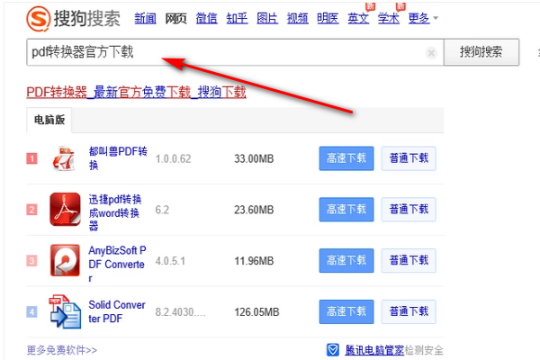Image resolution: width=540 pixels, height=360 pixels.
Task: Open the PDF转换器_最新官方免费下载 result link
Action: (137, 92)
